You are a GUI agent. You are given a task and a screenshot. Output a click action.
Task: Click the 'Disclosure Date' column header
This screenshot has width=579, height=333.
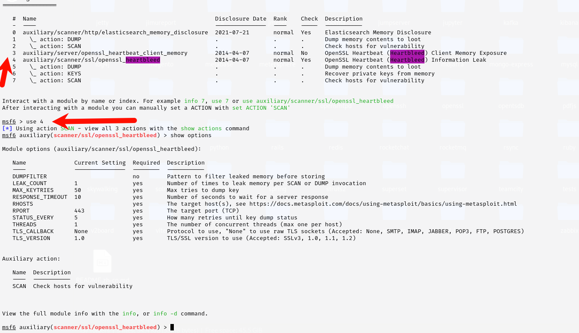pyautogui.click(x=241, y=19)
